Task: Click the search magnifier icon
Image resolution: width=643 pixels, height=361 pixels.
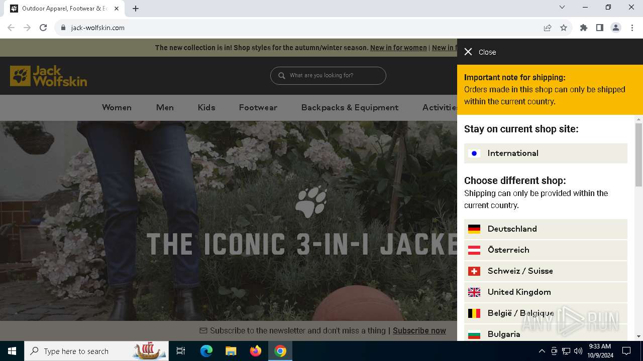Action: [x=281, y=76]
